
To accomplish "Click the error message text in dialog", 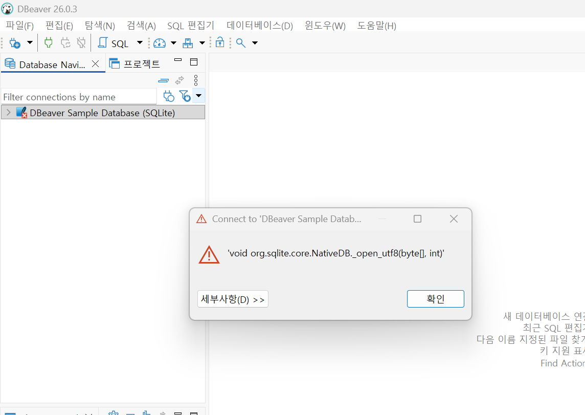I will pyautogui.click(x=336, y=253).
